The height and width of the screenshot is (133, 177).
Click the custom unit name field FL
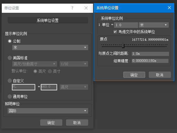23,87
